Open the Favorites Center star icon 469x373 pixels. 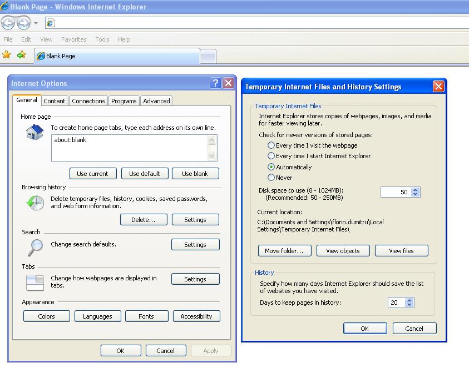(7, 55)
